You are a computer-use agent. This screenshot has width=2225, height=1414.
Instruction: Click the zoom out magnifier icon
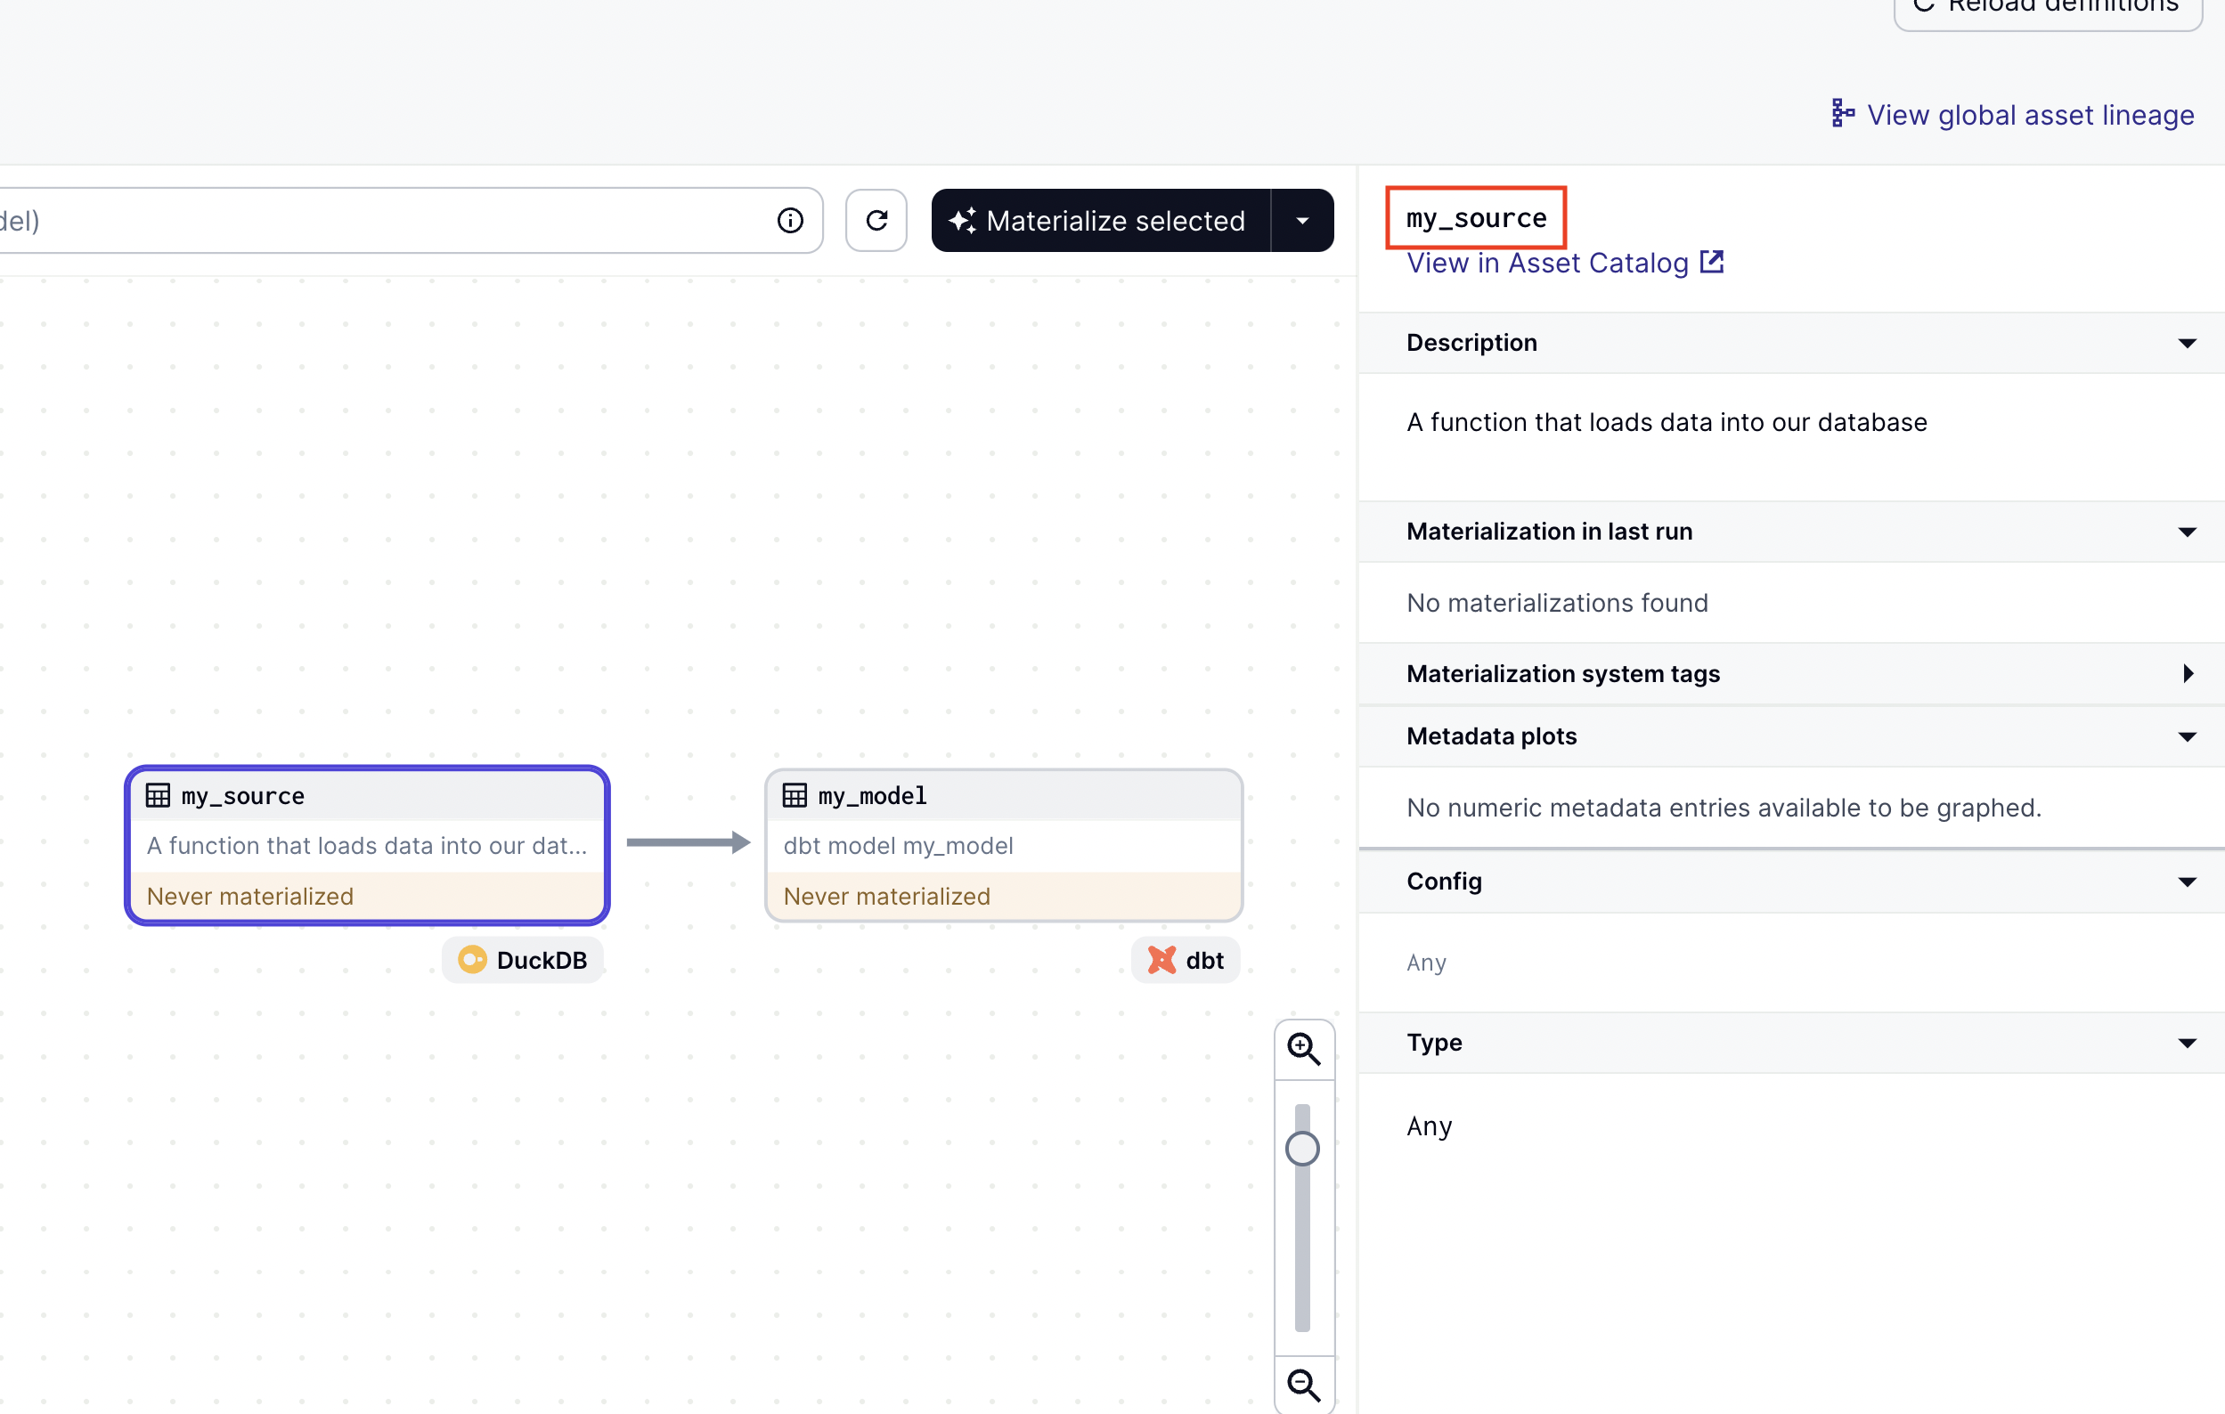coord(1303,1385)
